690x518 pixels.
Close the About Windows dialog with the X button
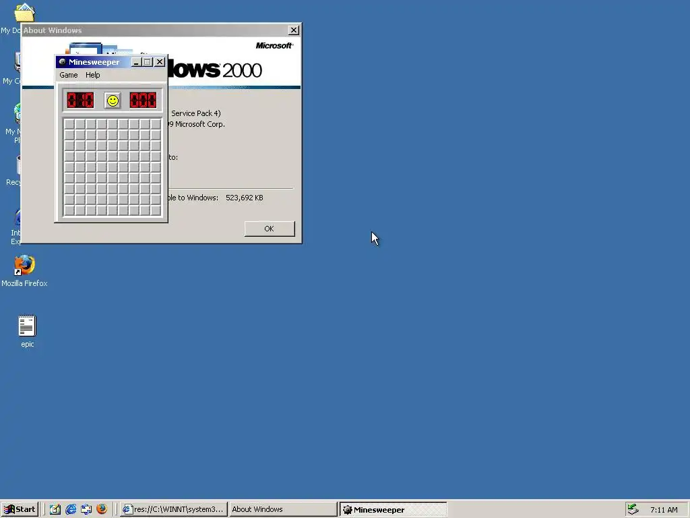point(294,30)
